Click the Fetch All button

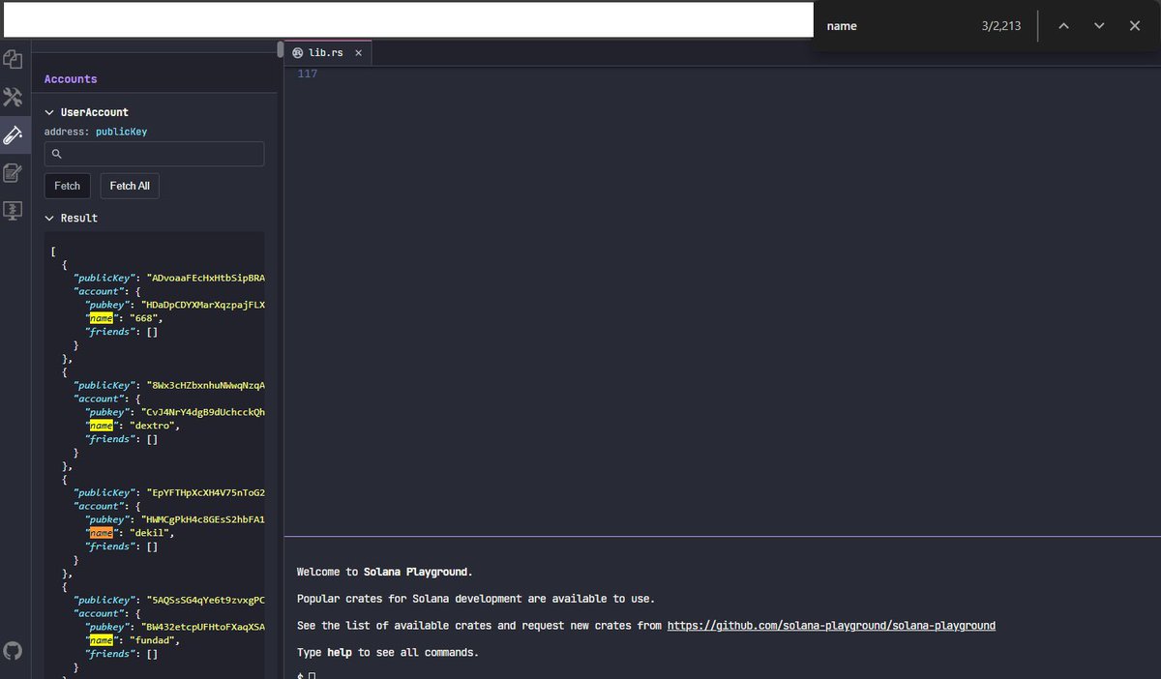130,186
